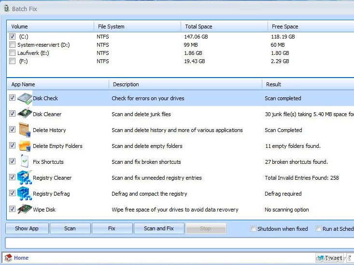354x265 pixels.
Task: Click the Tweet button
Action: [330, 258]
